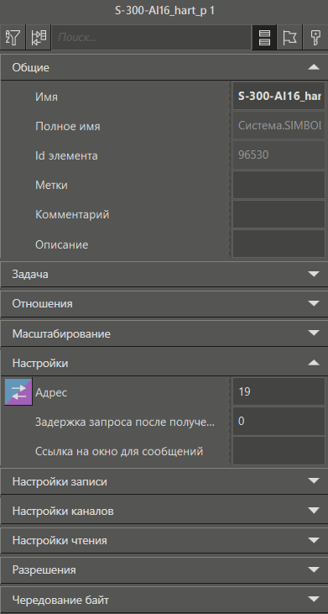Image resolution: width=328 pixels, height=614 pixels.
Task: Expand the Настройки чтения section
Action: 164,540
